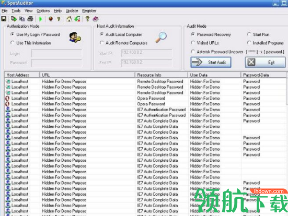Image resolution: width=288 pixels, height=216 pixels.
Task: Open the Update menu
Action: [x=72, y=11]
